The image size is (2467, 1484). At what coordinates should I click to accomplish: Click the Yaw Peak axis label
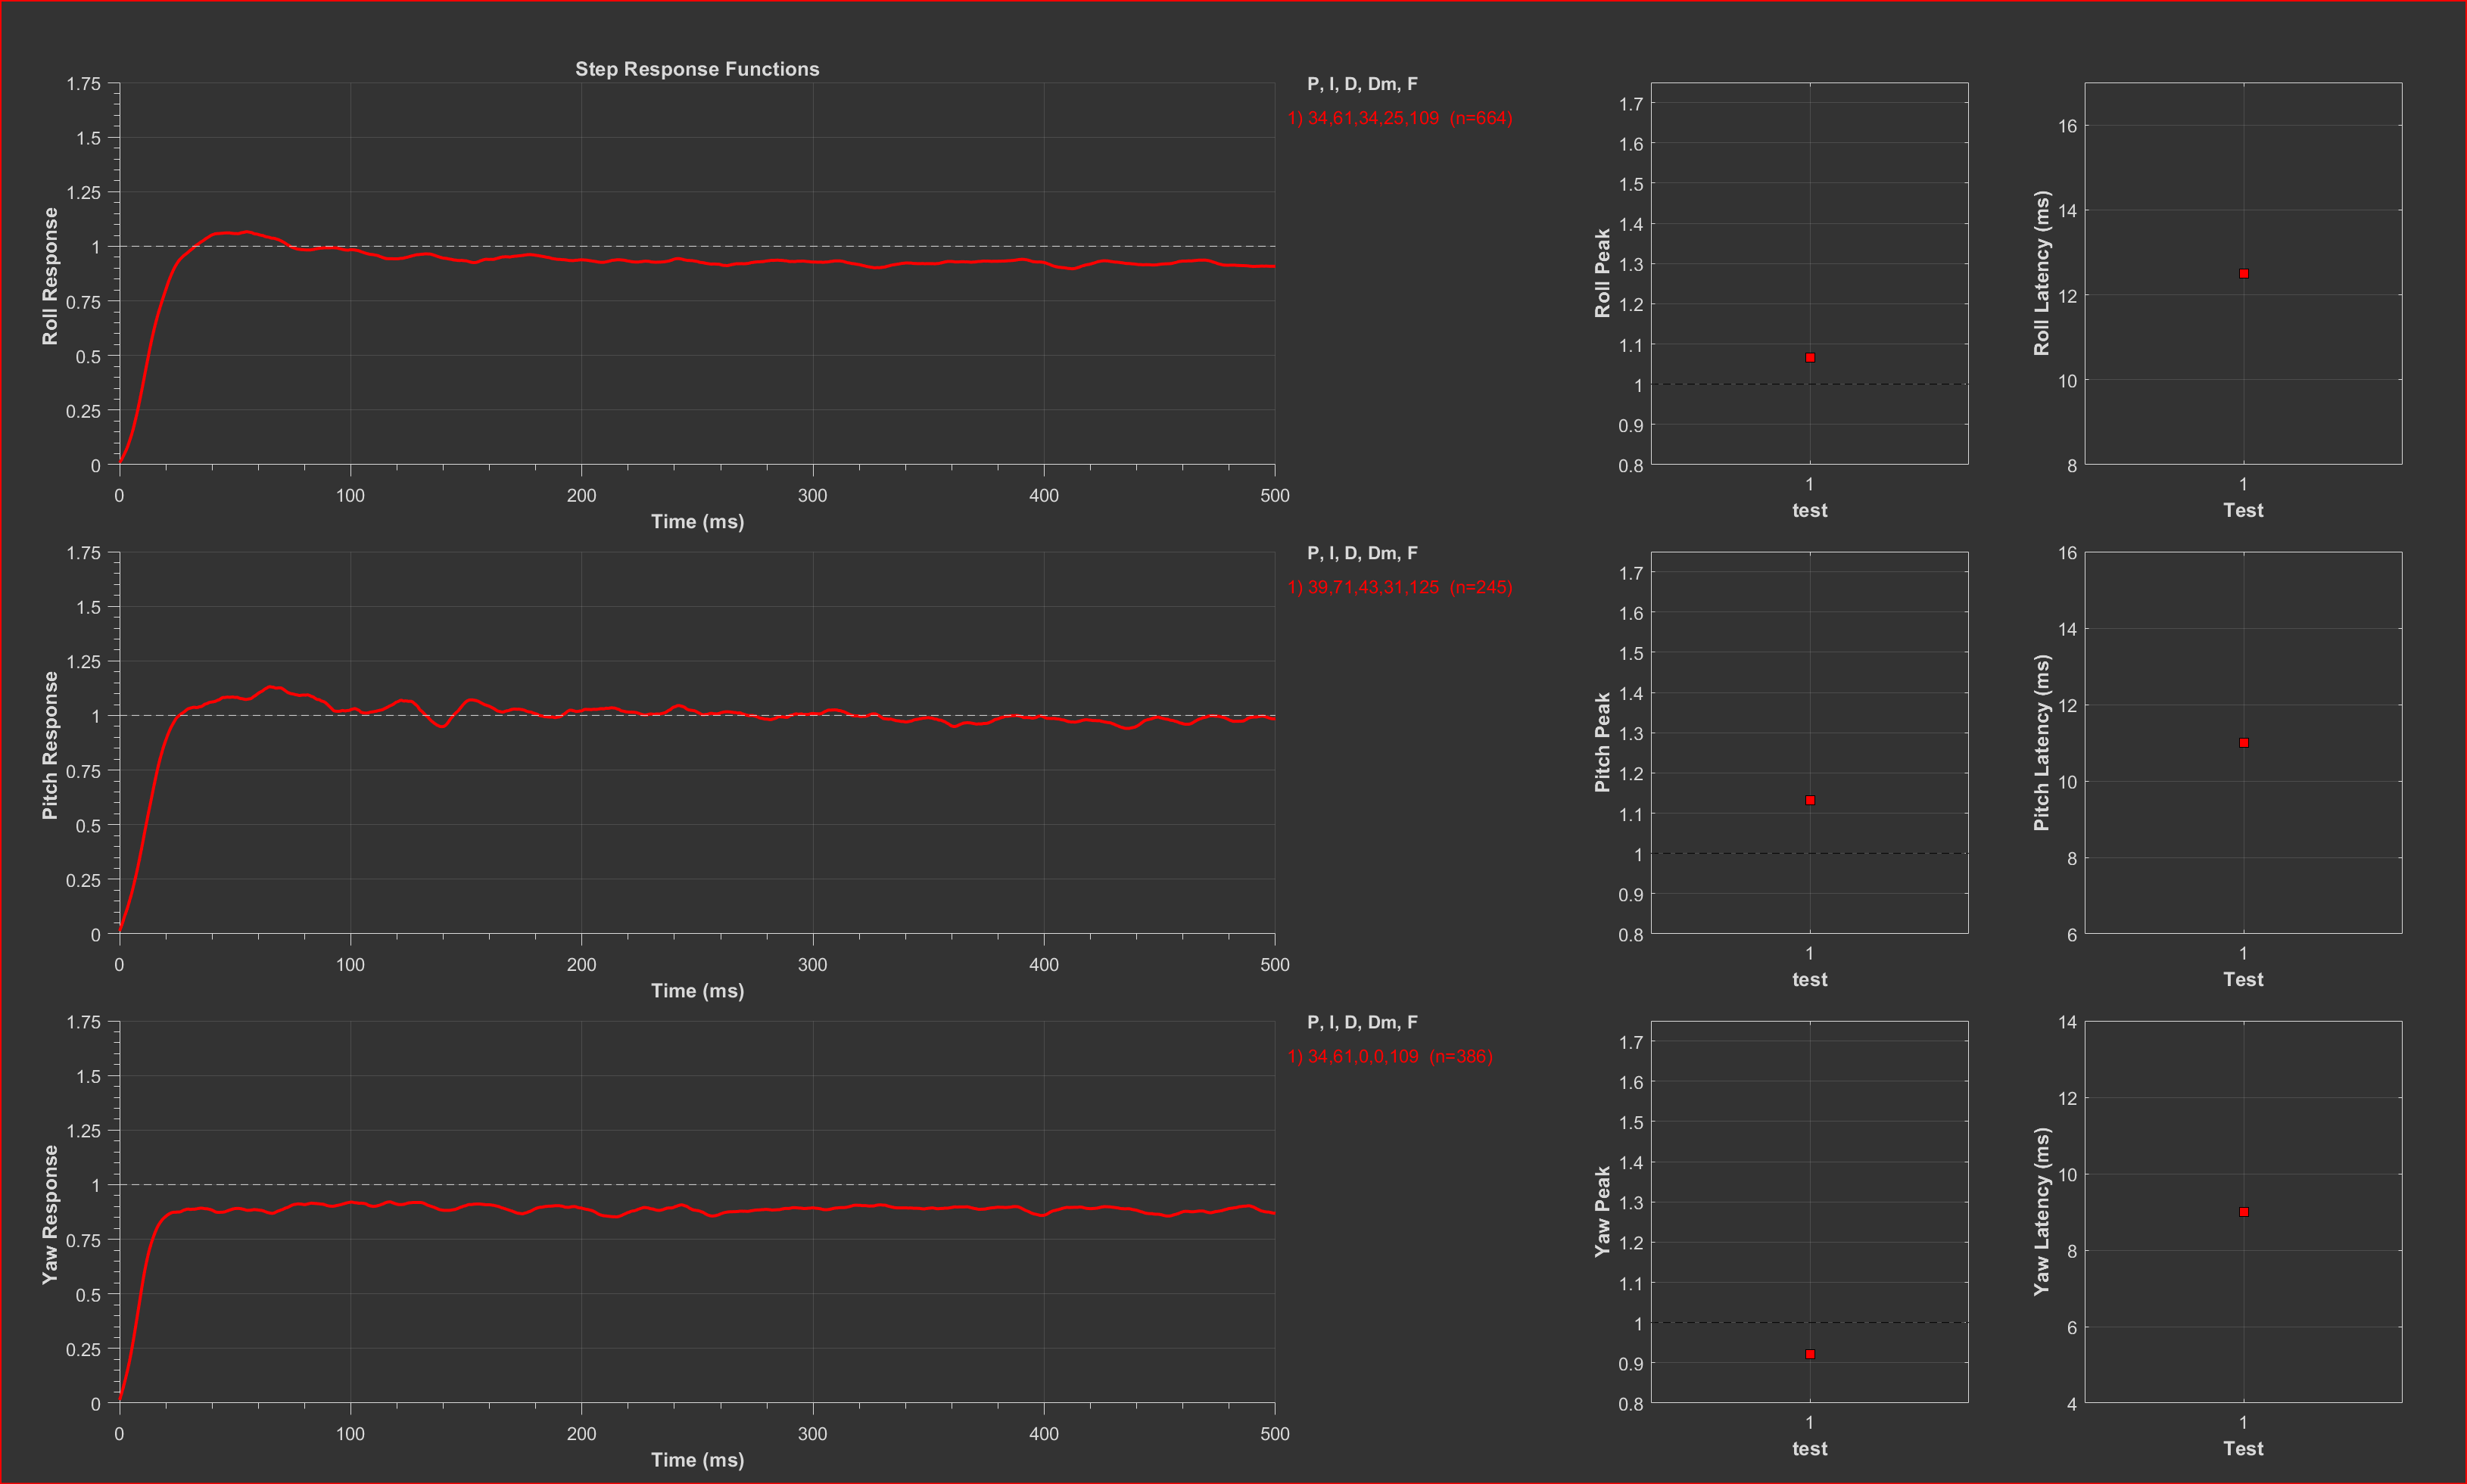[1602, 1211]
